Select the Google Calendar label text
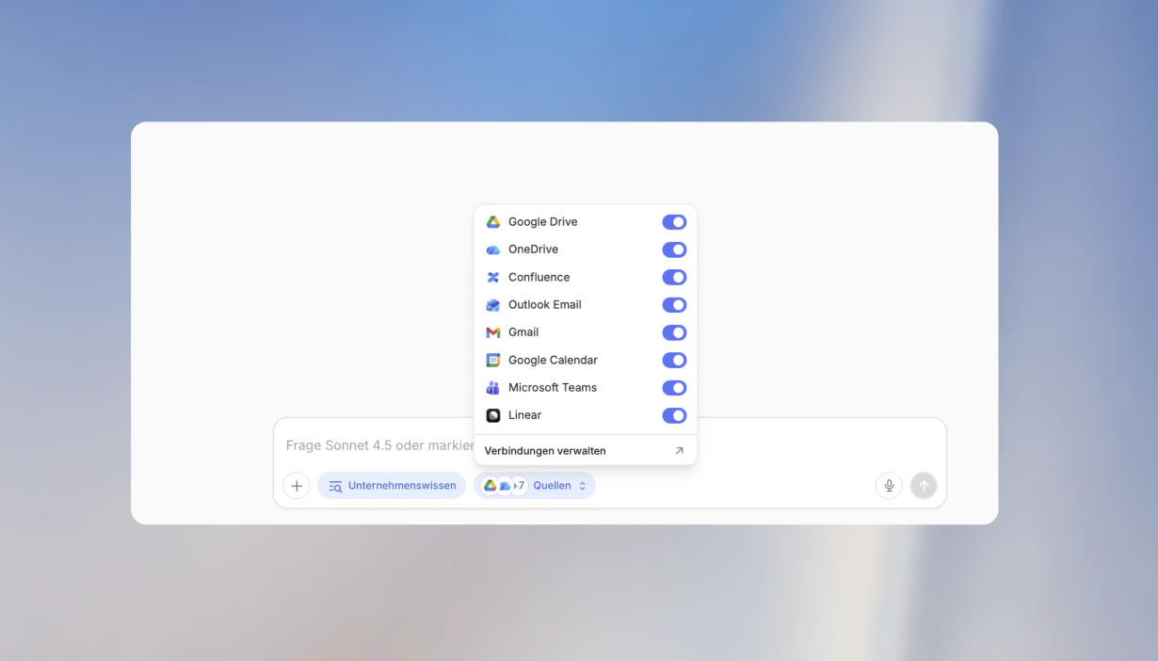Screen dimensions: 1158x661 pos(553,360)
